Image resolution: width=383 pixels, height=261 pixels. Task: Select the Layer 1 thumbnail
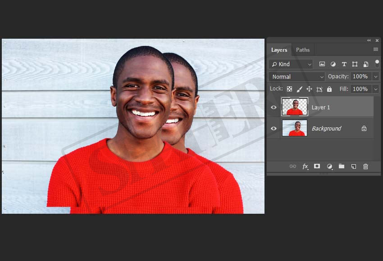(x=295, y=107)
